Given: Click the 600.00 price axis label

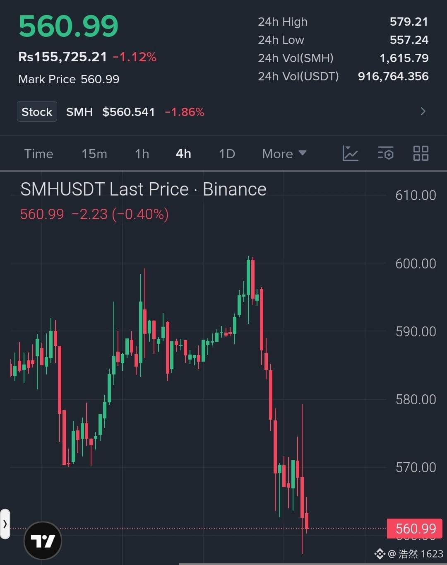Looking at the screenshot, I should coord(416,263).
